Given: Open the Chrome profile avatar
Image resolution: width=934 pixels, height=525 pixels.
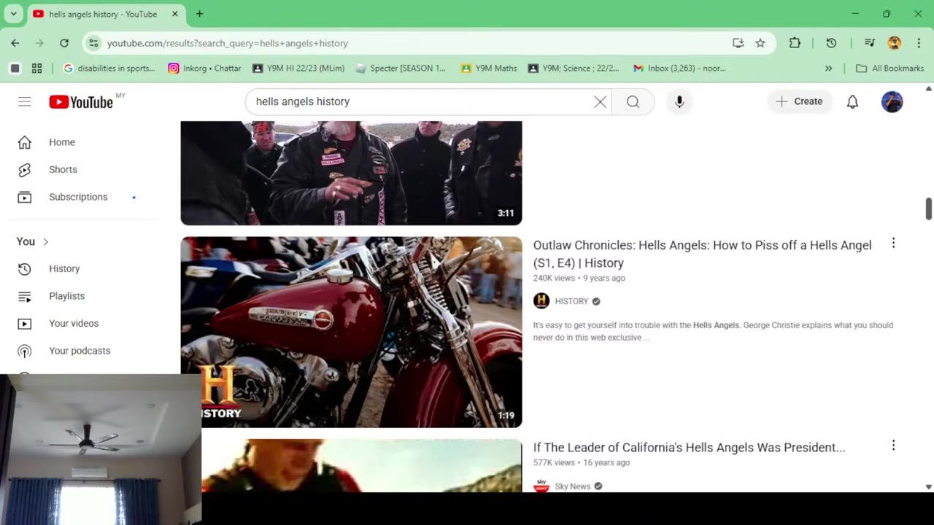Looking at the screenshot, I should tap(894, 43).
